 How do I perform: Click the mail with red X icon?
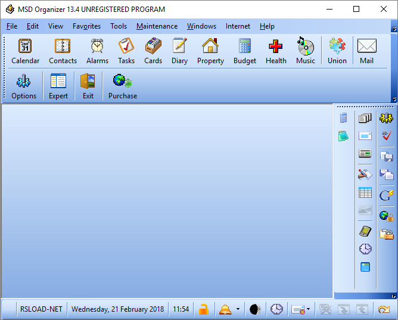coord(298,310)
